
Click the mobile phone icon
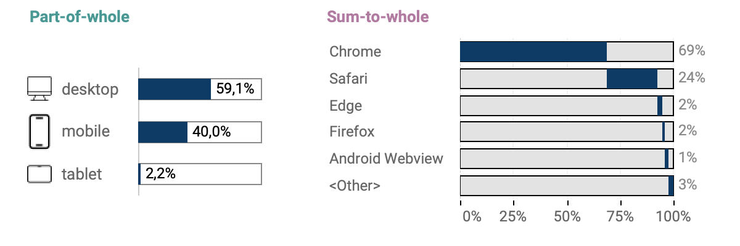point(39,132)
